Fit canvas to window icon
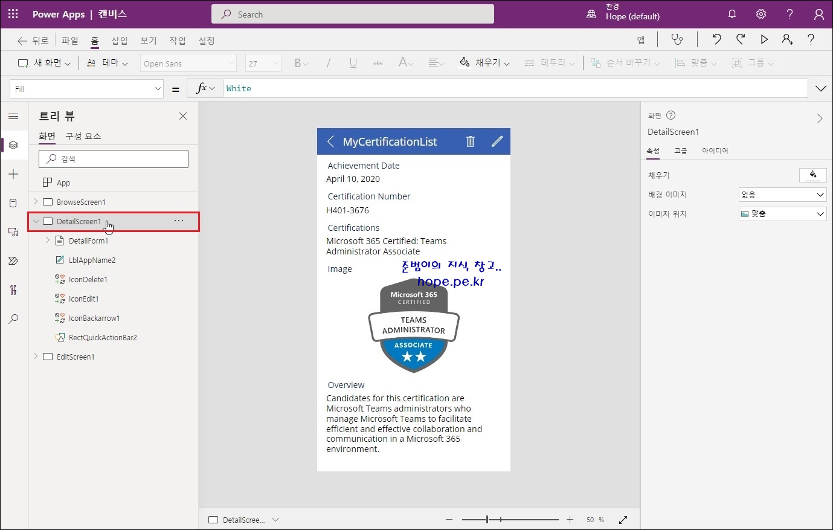Viewport: 833px width, 530px height. point(623,520)
